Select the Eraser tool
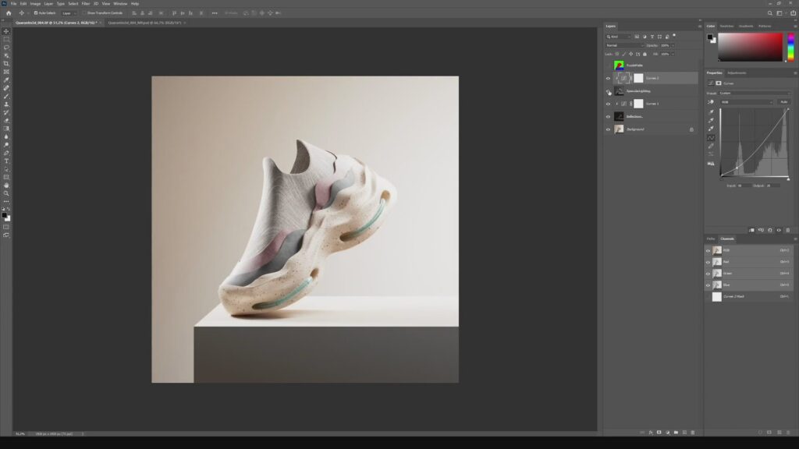This screenshot has height=449, width=799. [6, 121]
